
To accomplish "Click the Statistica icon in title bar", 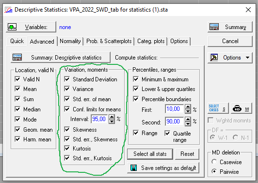I will click(8, 10).
